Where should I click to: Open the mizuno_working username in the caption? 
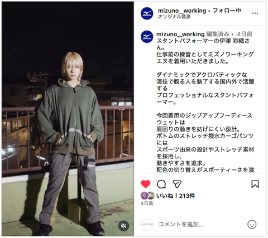click(180, 34)
